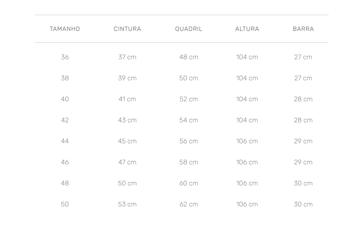363x225 pixels.
Task: Click the 48 cm quadril value
Action: tap(189, 57)
